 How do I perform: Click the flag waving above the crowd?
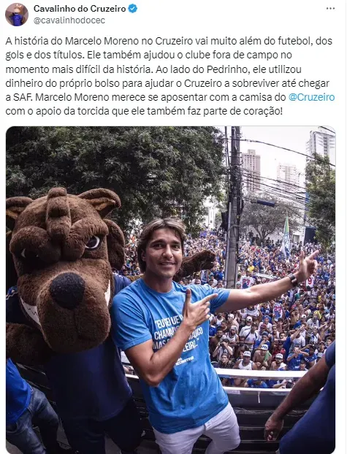point(286,237)
